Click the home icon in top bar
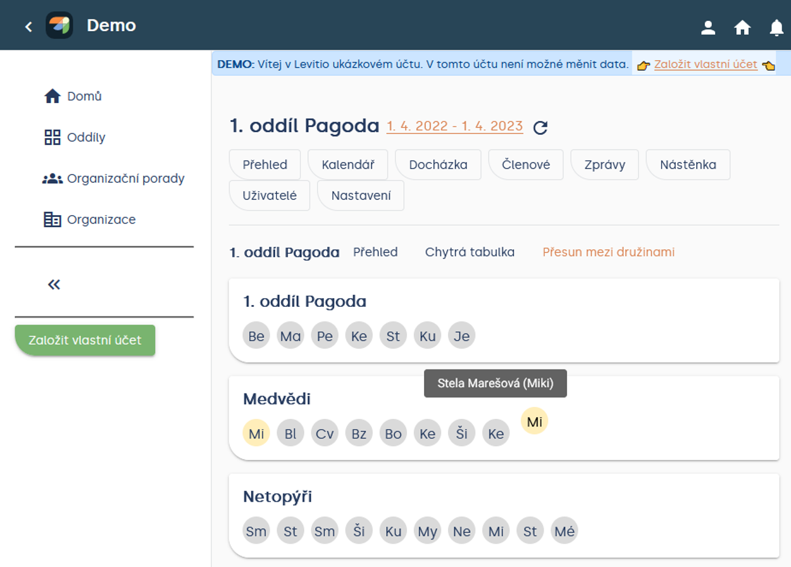Image resolution: width=791 pixels, height=567 pixels. [742, 27]
